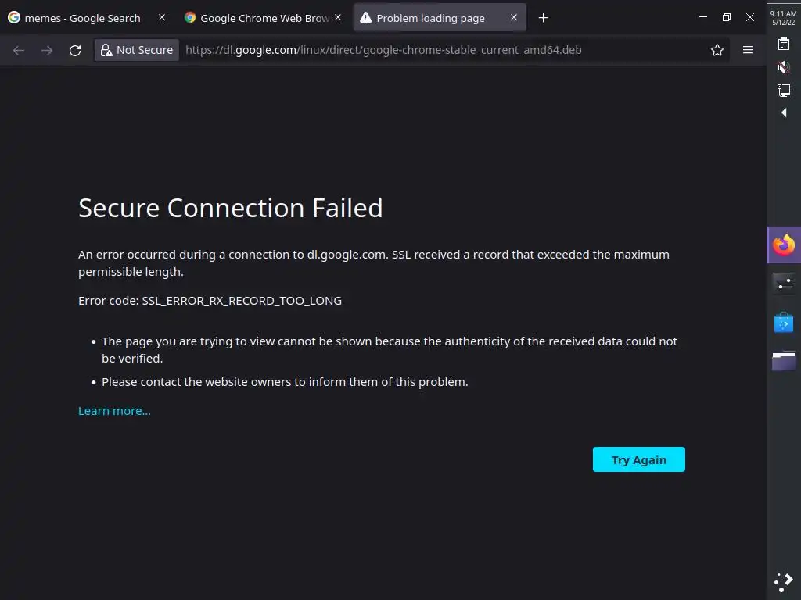
Task: Open the System Settings panel icon
Action: (x=784, y=284)
